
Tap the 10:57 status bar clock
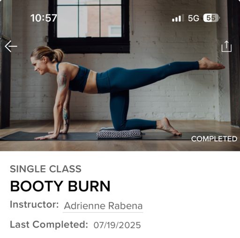[44, 18]
